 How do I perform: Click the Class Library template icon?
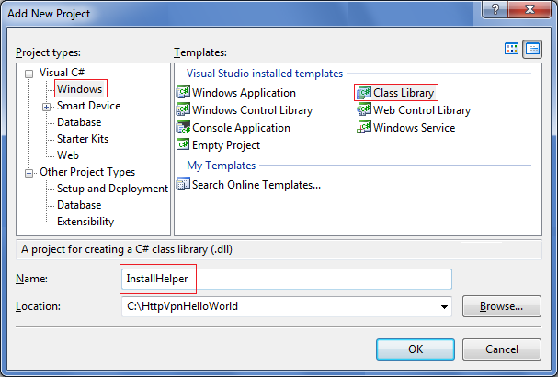(x=364, y=93)
